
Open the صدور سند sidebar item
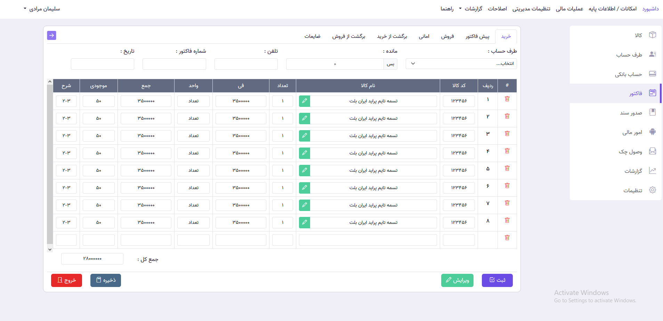pos(631,113)
